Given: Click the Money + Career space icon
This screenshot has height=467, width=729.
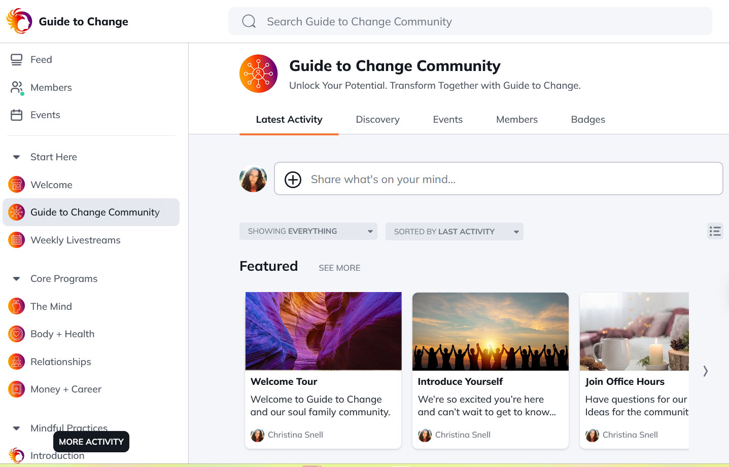Looking at the screenshot, I should point(16,389).
